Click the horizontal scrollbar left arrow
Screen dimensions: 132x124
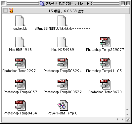tap(117, 119)
